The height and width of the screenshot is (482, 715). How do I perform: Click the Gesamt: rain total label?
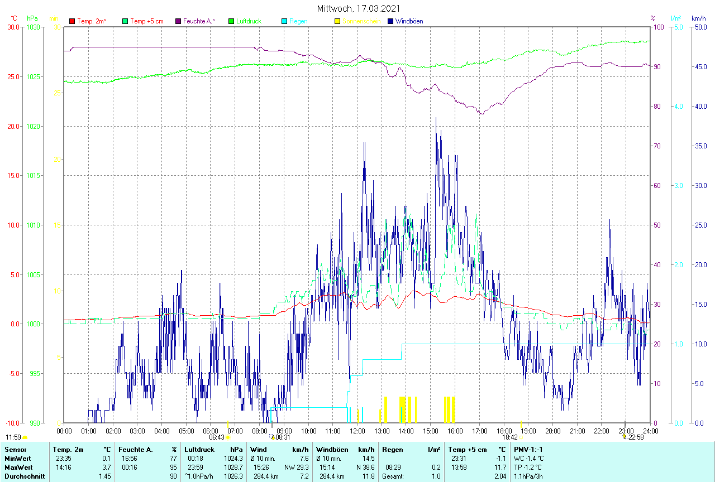tap(393, 476)
